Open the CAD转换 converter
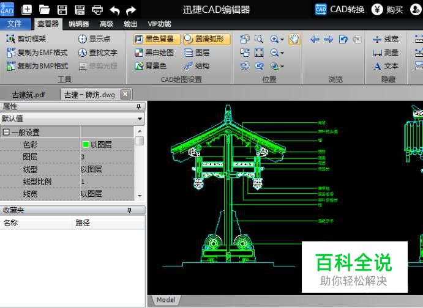Viewport: 423px width, 308px height. coord(340,10)
